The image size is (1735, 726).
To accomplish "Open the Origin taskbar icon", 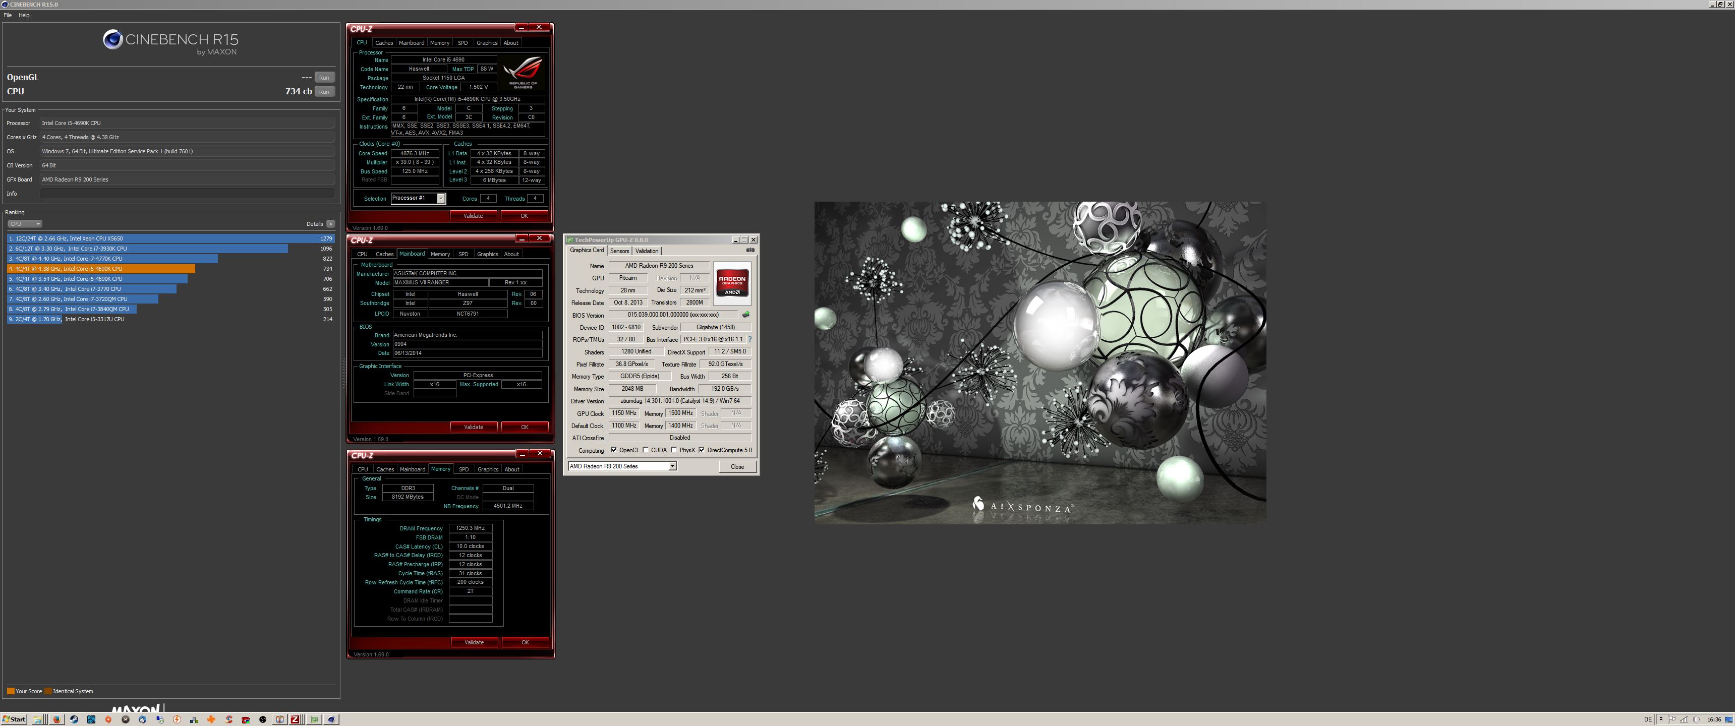I will point(108,719).
